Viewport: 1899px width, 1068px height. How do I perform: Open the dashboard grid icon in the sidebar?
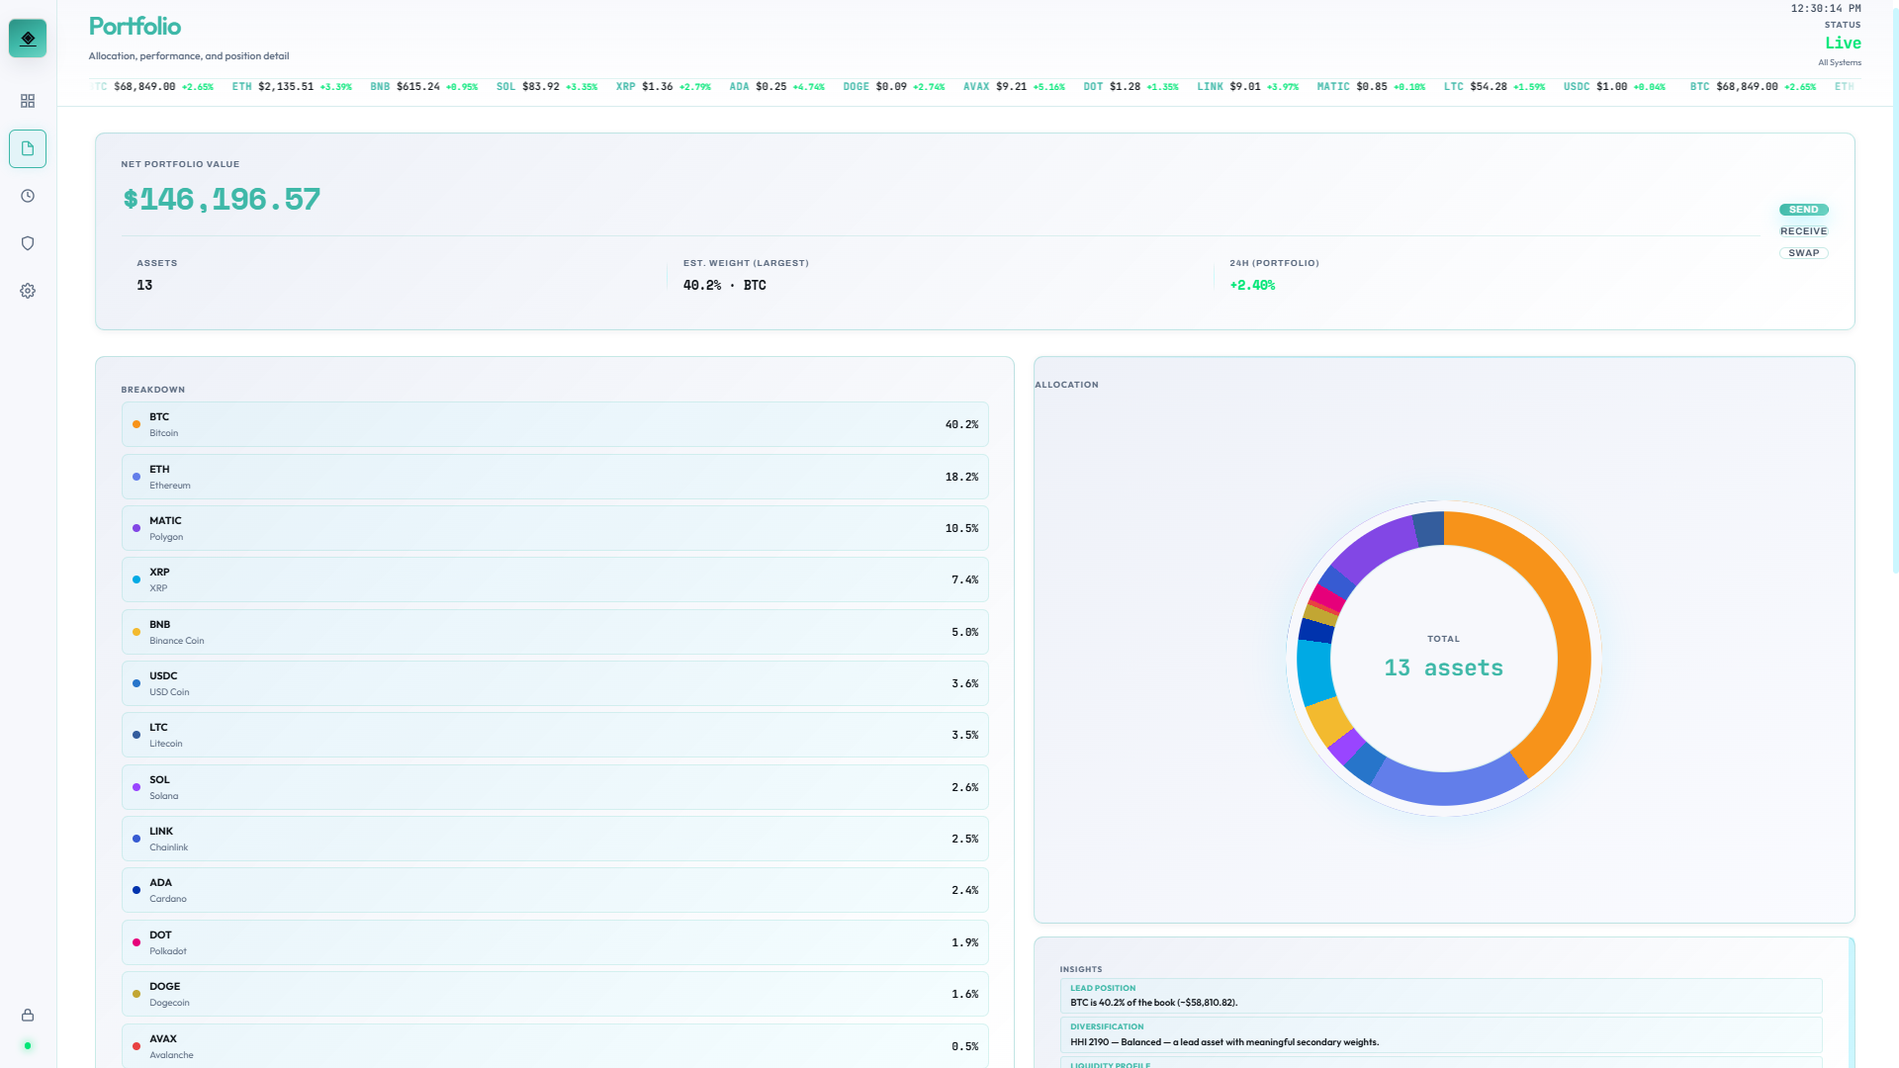pyautogui.click(x=28, y=101)
